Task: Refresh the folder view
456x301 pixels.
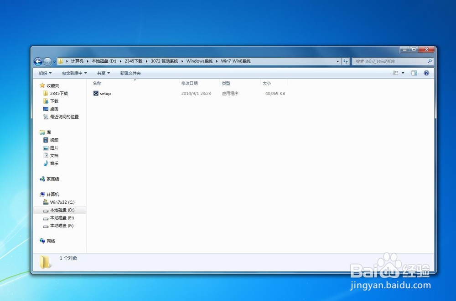Action: [x=346, y=61]
